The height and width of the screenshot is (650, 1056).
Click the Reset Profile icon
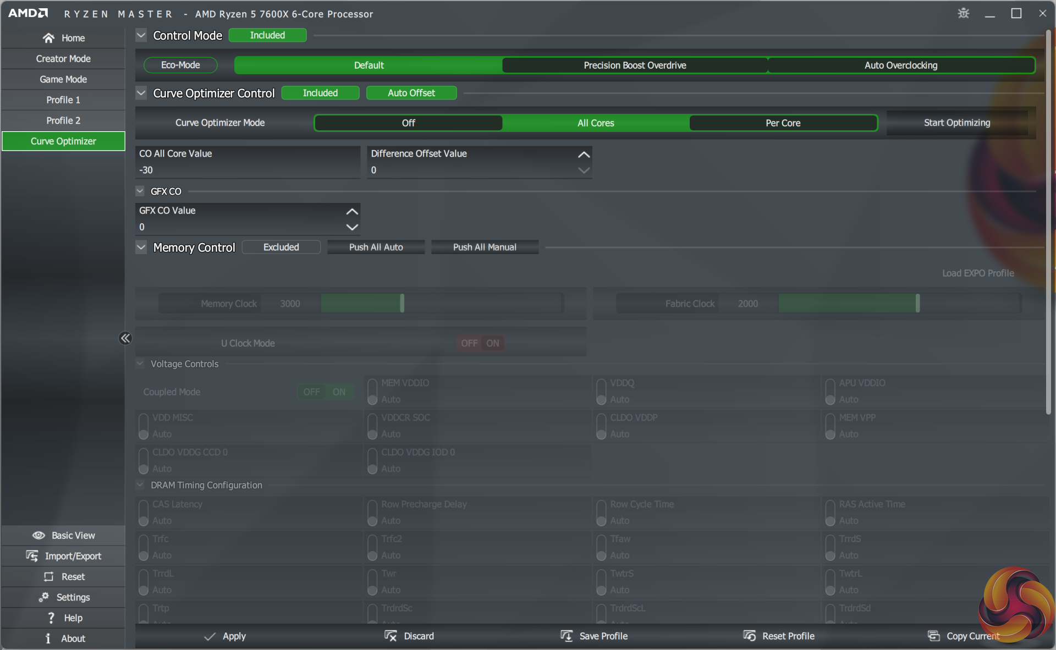(749, 636)
